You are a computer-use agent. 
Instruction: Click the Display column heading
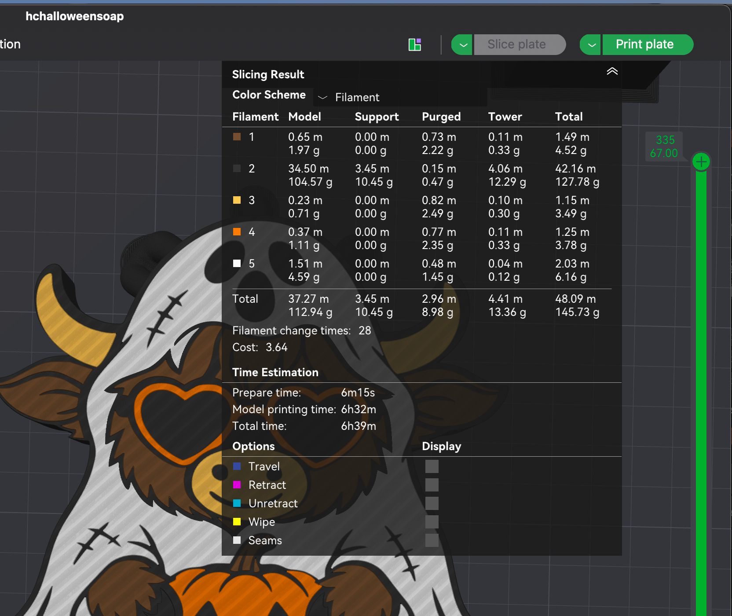coord(441,446)
